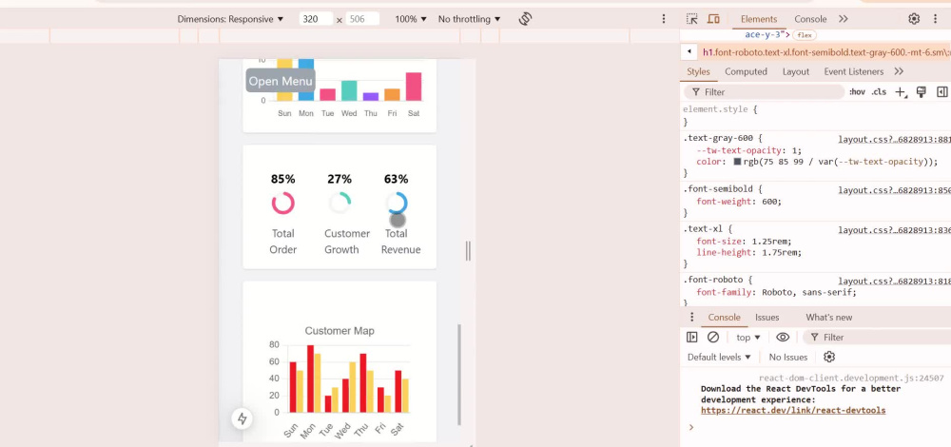Switch to the Elements tab
The width and height of the screenshot is (951, 447).
(759, 19)
